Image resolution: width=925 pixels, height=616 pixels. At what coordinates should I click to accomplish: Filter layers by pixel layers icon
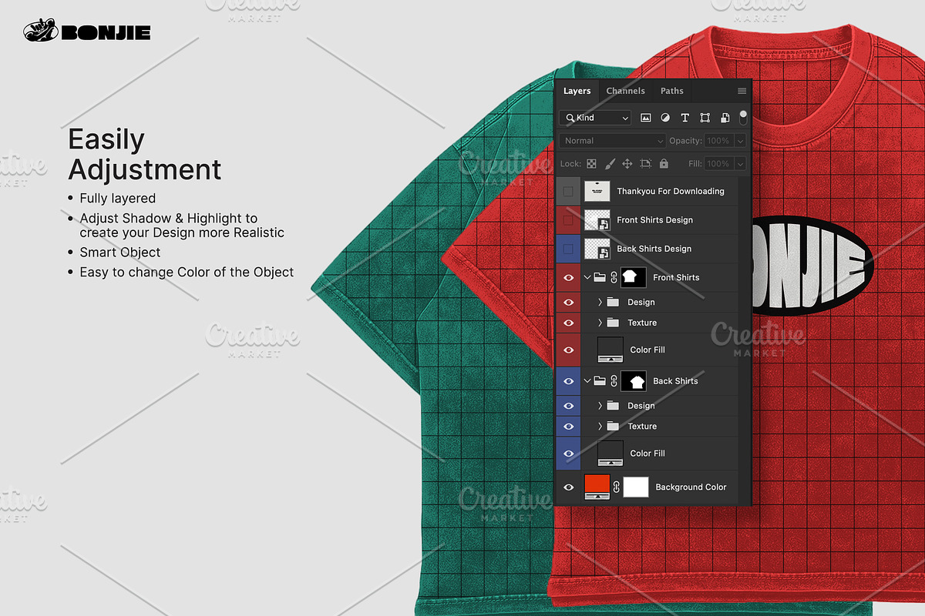click(x=646, y=118)
